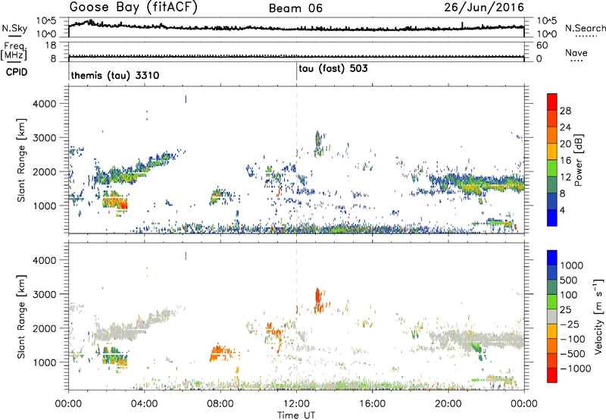Select the 'N.Sky' legend label
The image size is (606, 420).
tap(14, 28)
